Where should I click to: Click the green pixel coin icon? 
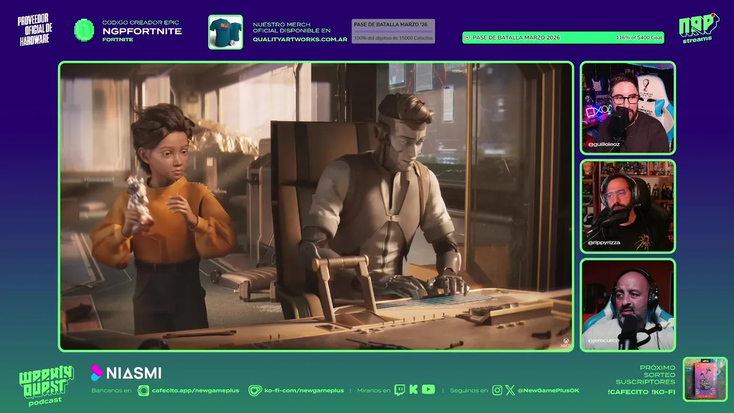point(84,30)
